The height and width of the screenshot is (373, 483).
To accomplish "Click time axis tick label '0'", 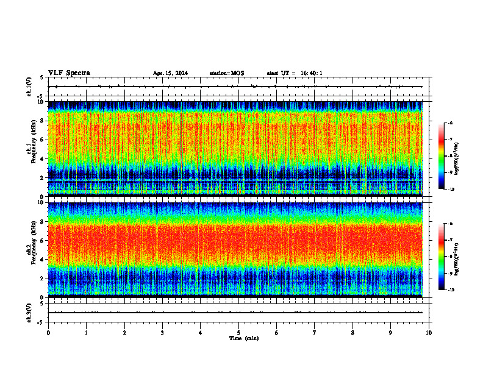I will coord(48,333).
